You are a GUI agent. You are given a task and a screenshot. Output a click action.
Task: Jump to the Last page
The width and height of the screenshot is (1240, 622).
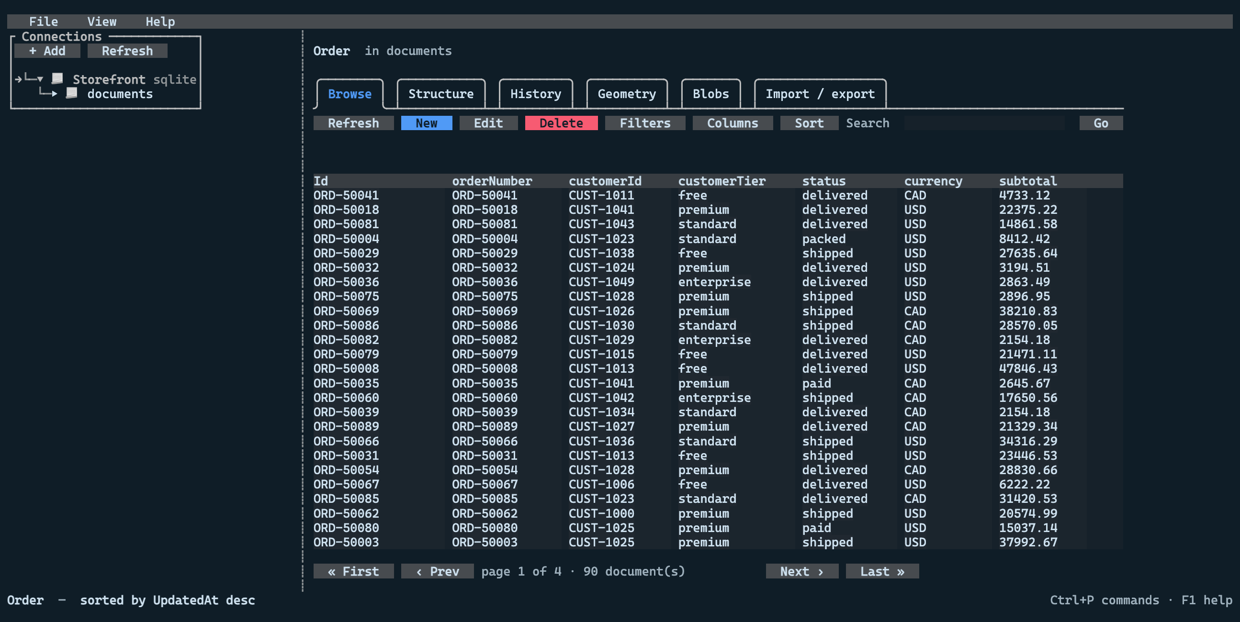pyautogui.click(x=882, y=571)
